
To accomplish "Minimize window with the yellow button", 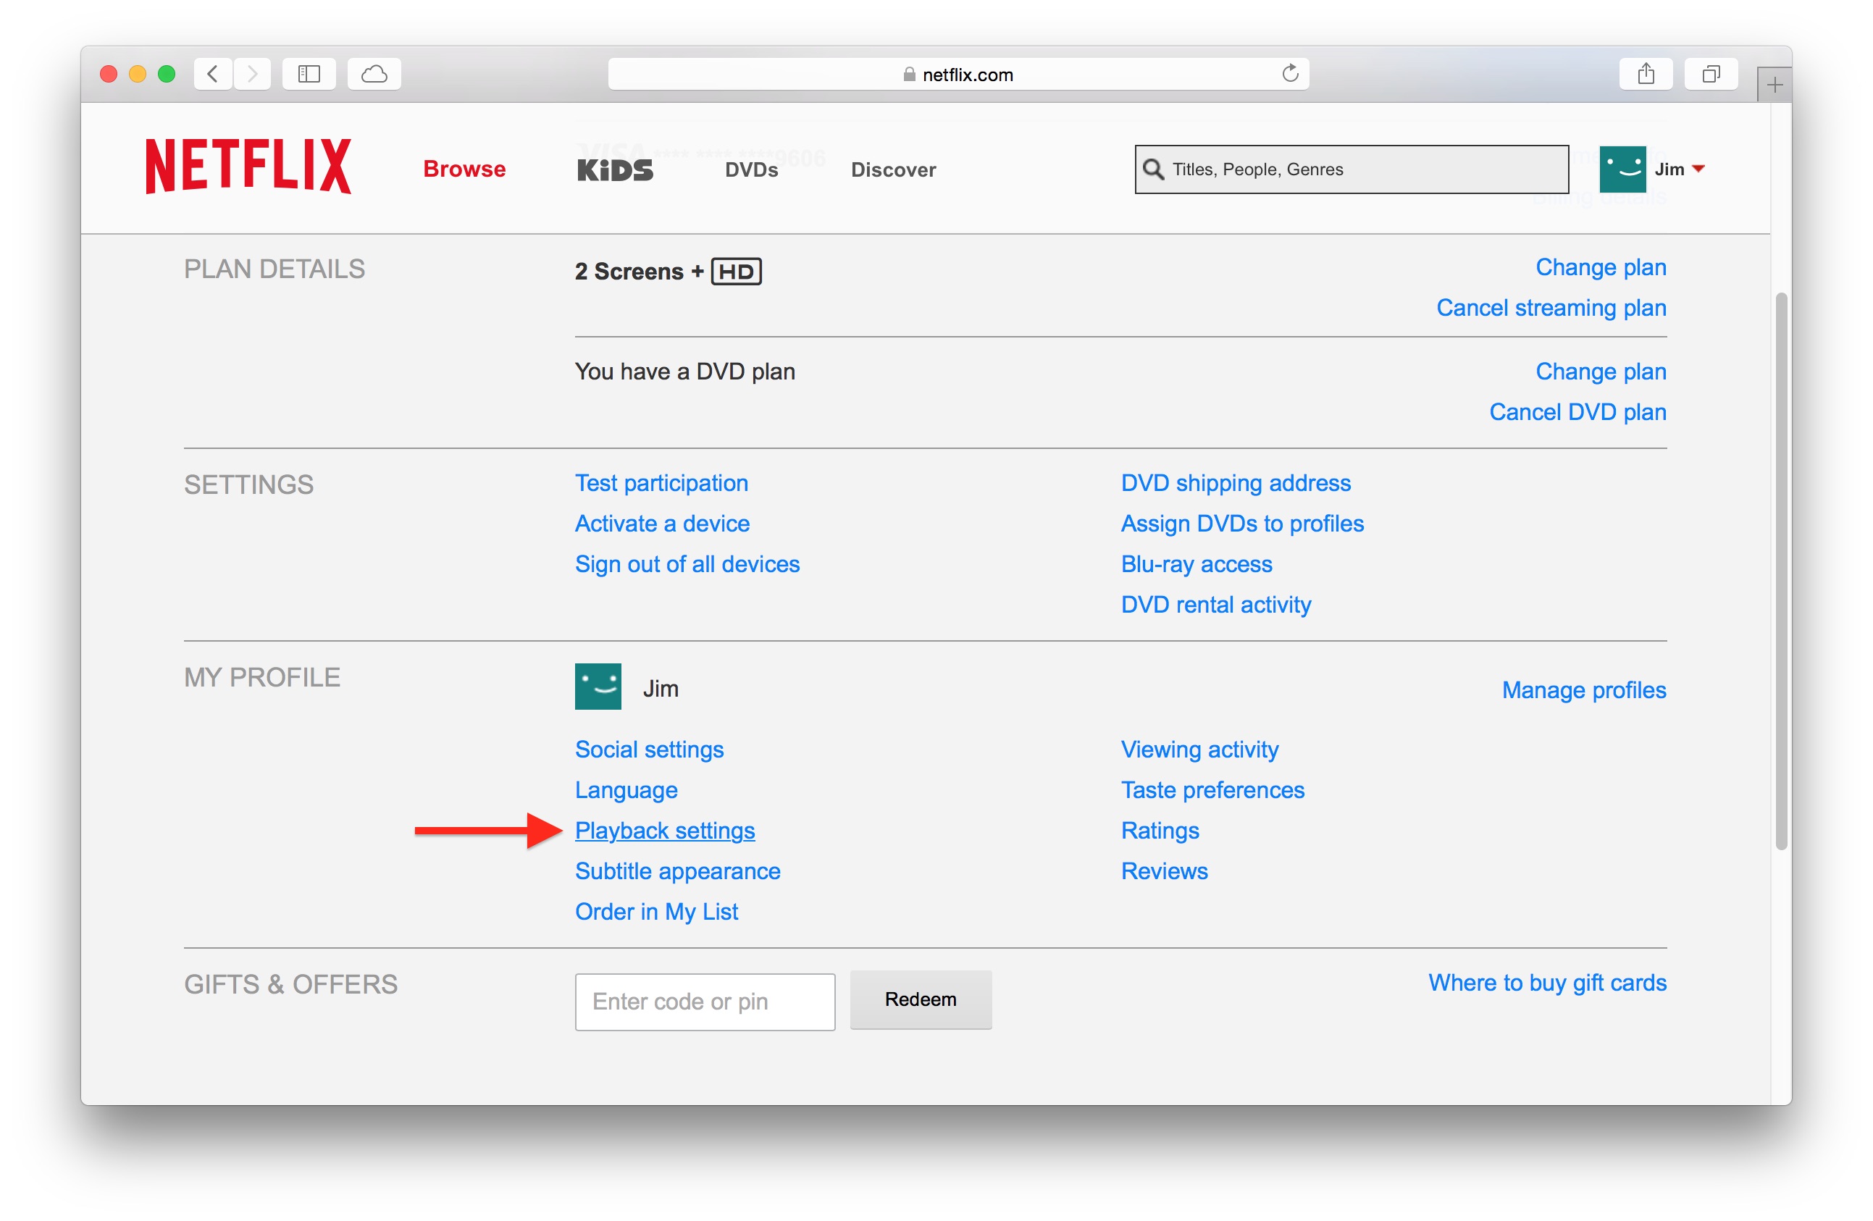I will pyautogui.click(x=138, y=73).
